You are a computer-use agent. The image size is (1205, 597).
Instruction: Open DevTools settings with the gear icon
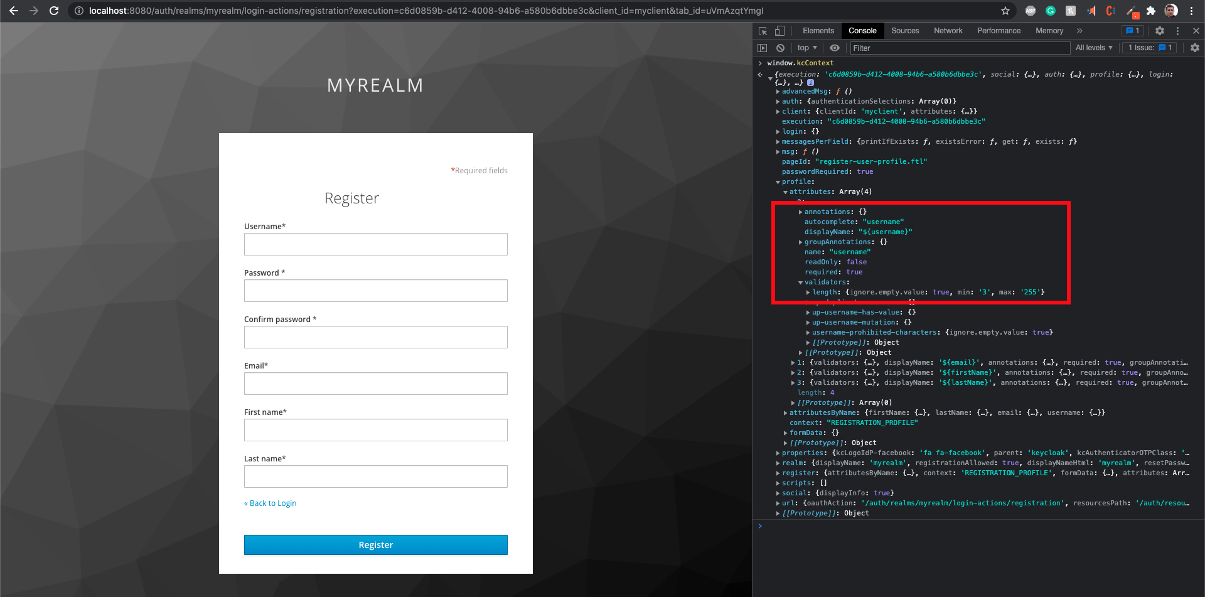(x=1160, y=30)
